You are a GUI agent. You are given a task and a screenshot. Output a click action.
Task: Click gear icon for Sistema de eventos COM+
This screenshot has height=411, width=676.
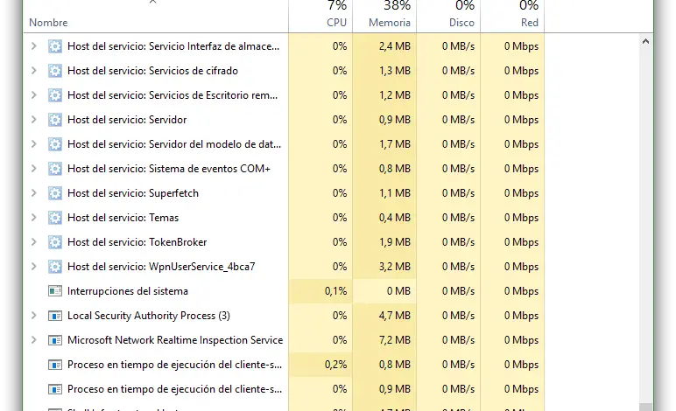[x=55, y=169]
